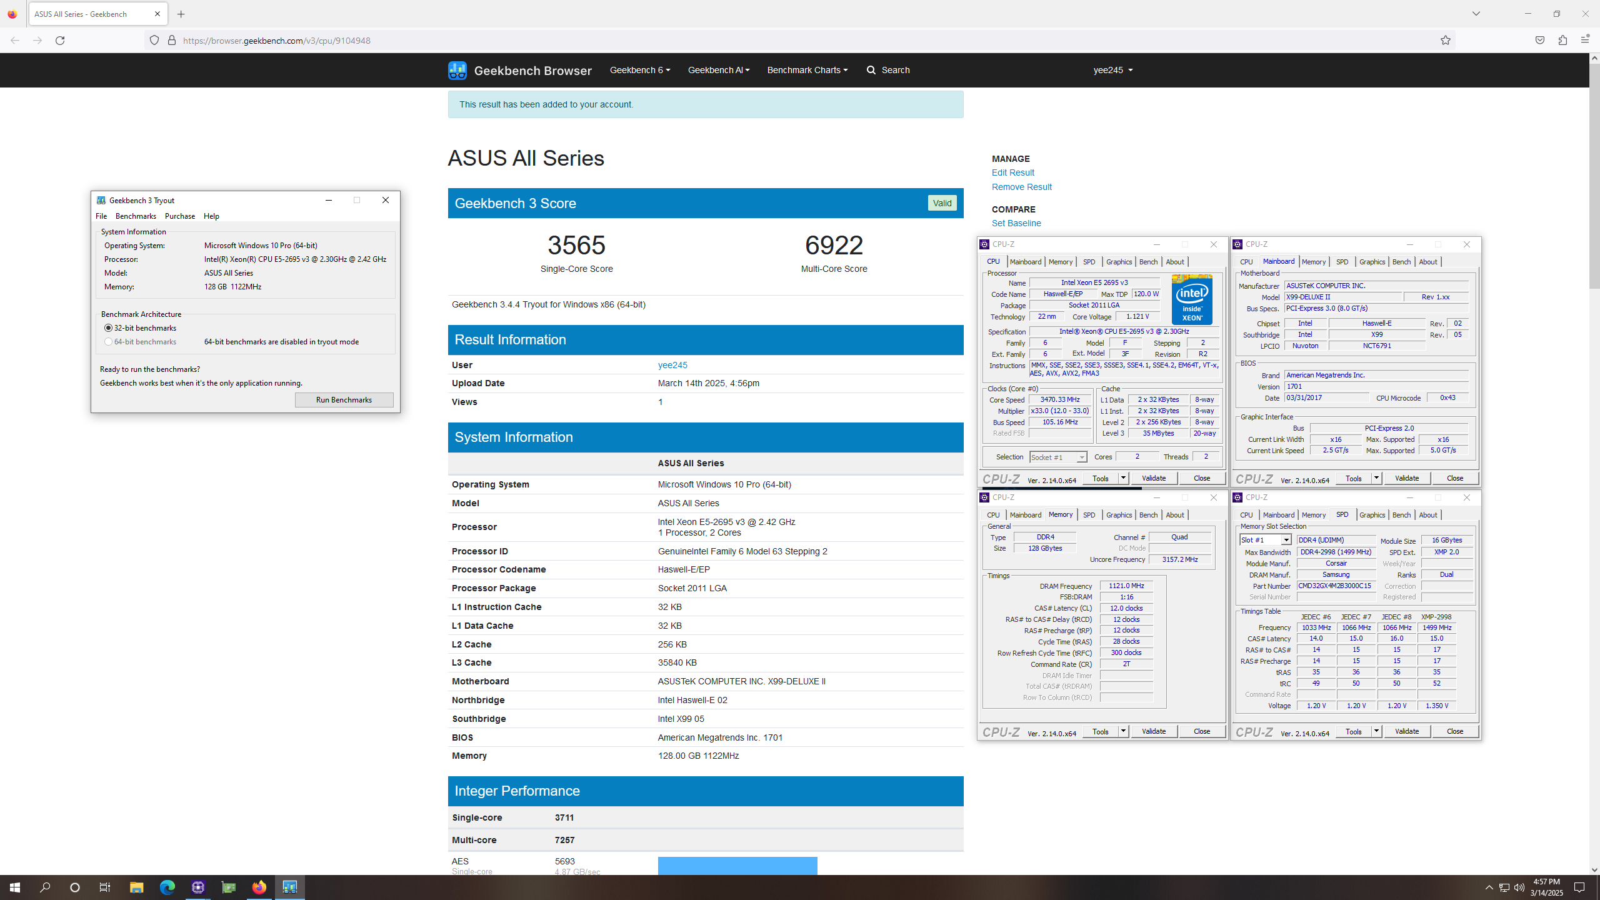Reload the page with Firefox refresh icon
Image resolution: width=1600 pixels, height=900 pixels.
[x=60, y=41]
